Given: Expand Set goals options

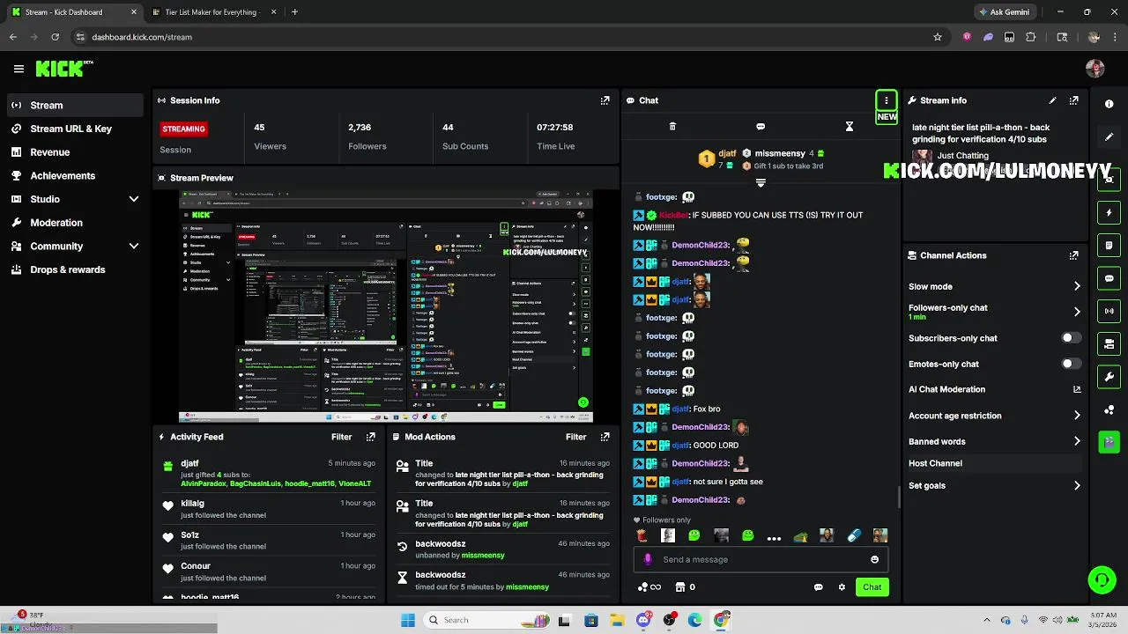Looking at the screenshot, I should point(1077,485).
